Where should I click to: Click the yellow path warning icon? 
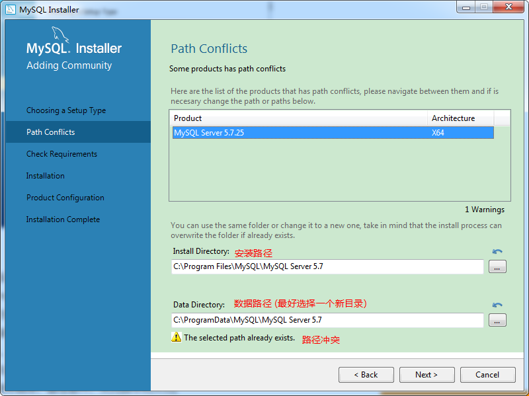(176, 337)
